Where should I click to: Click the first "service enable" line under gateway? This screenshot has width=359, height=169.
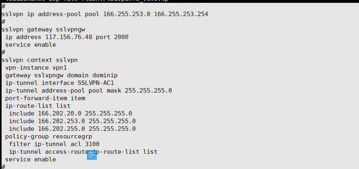pos(31,45)
